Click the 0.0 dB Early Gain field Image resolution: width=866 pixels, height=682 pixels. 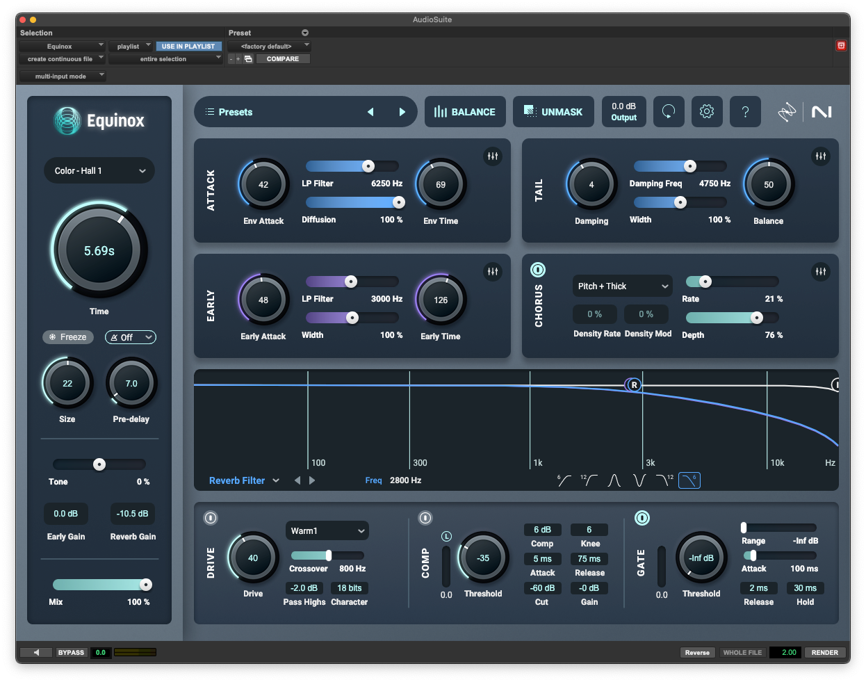[66, 514]
